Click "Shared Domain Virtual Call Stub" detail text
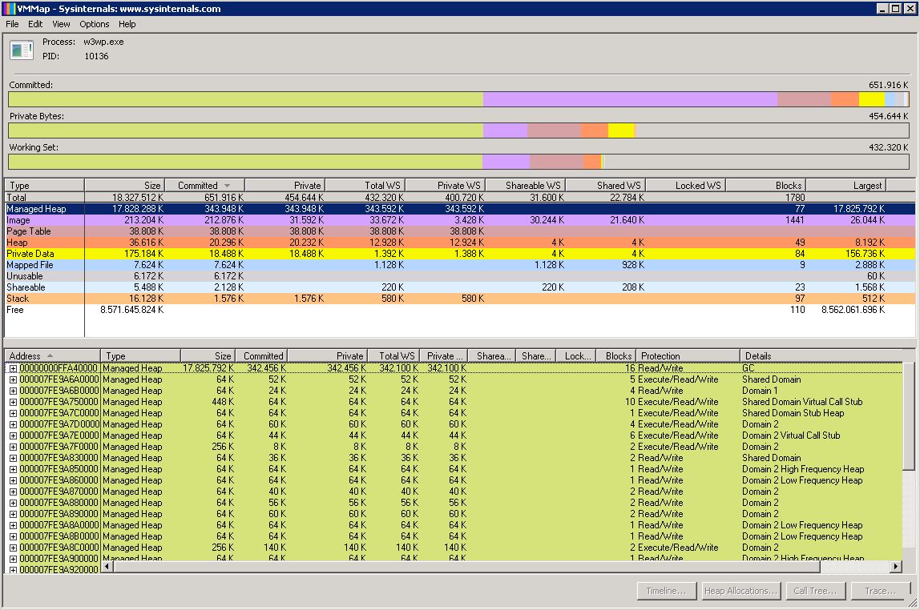The image size is (920, 610). pyautogui.click(x=802, y=402)
